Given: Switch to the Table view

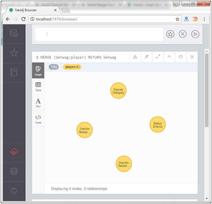Looking at the screenshot, I should coord(38,87).
